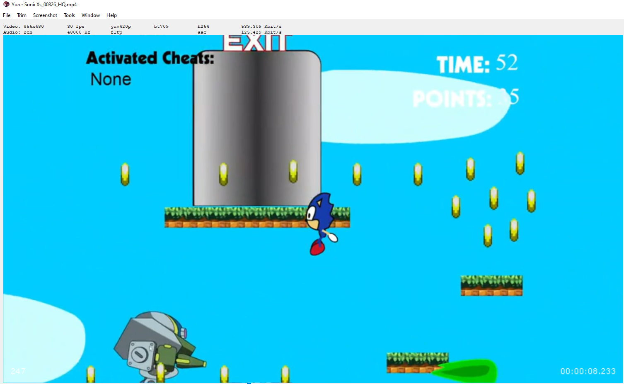Click the Activated Cheats heading text
The height and width of the screenshot is (384, 624).
pos(150,58)
